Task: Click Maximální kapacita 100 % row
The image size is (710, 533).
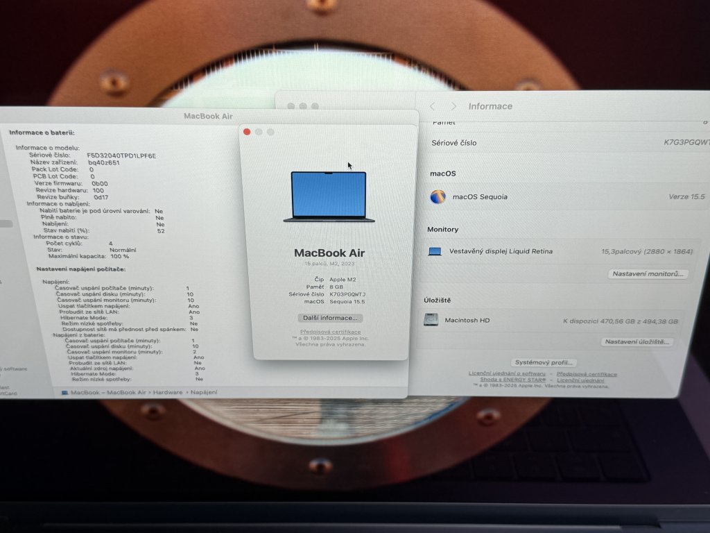Action: tap(89, 256)
